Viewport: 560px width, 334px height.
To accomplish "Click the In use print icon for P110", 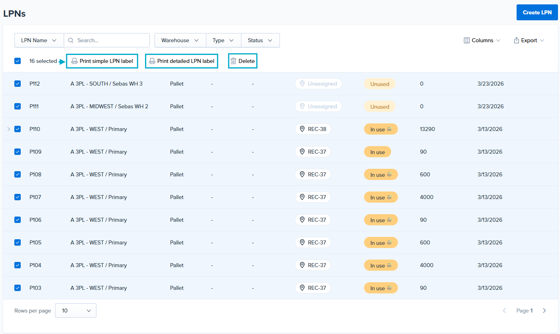I will 389,129.
